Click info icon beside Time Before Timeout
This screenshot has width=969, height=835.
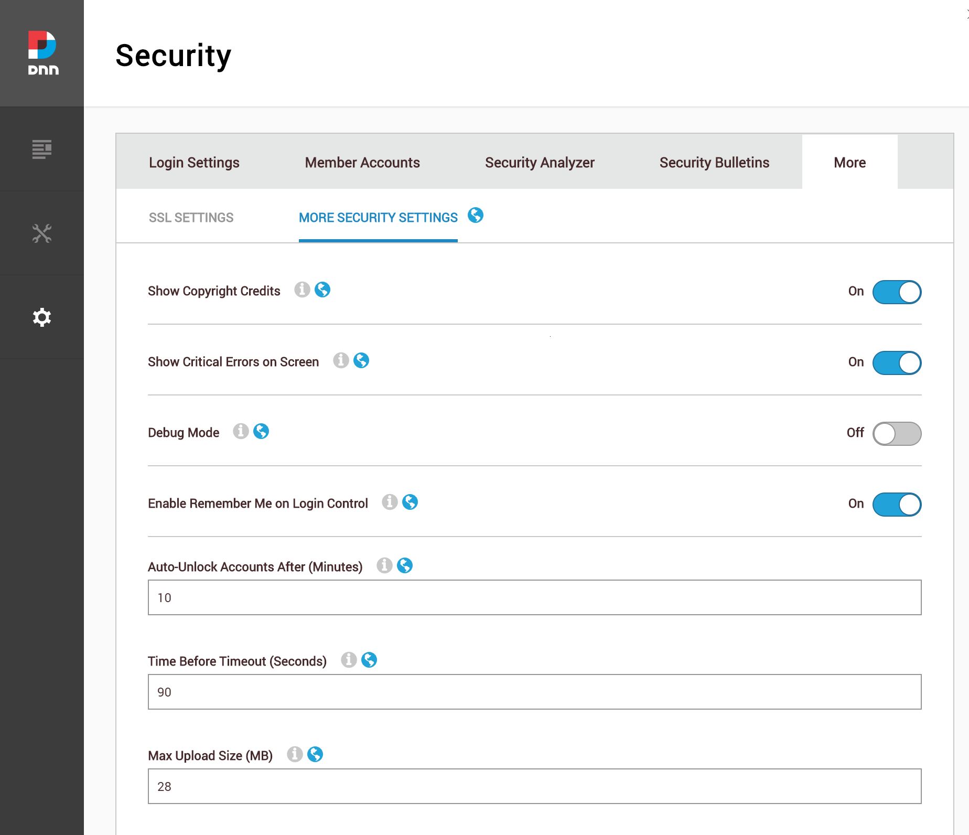pos(350,660)
